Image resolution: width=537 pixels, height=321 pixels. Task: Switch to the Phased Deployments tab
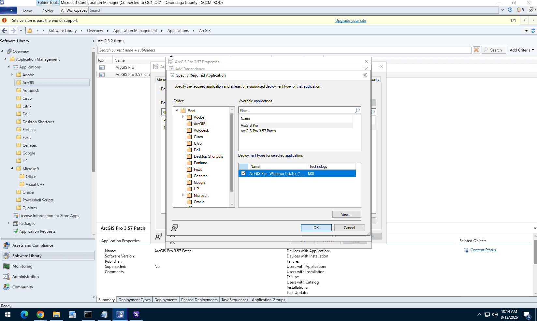pyautogui.click(x=199, y=299)
